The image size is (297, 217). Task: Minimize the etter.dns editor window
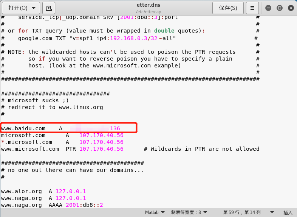coord(268,8)
